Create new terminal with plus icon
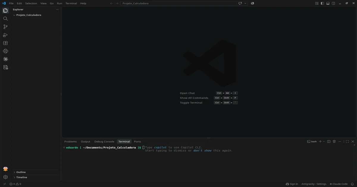 pyautogui.click(x=320, y=142)
